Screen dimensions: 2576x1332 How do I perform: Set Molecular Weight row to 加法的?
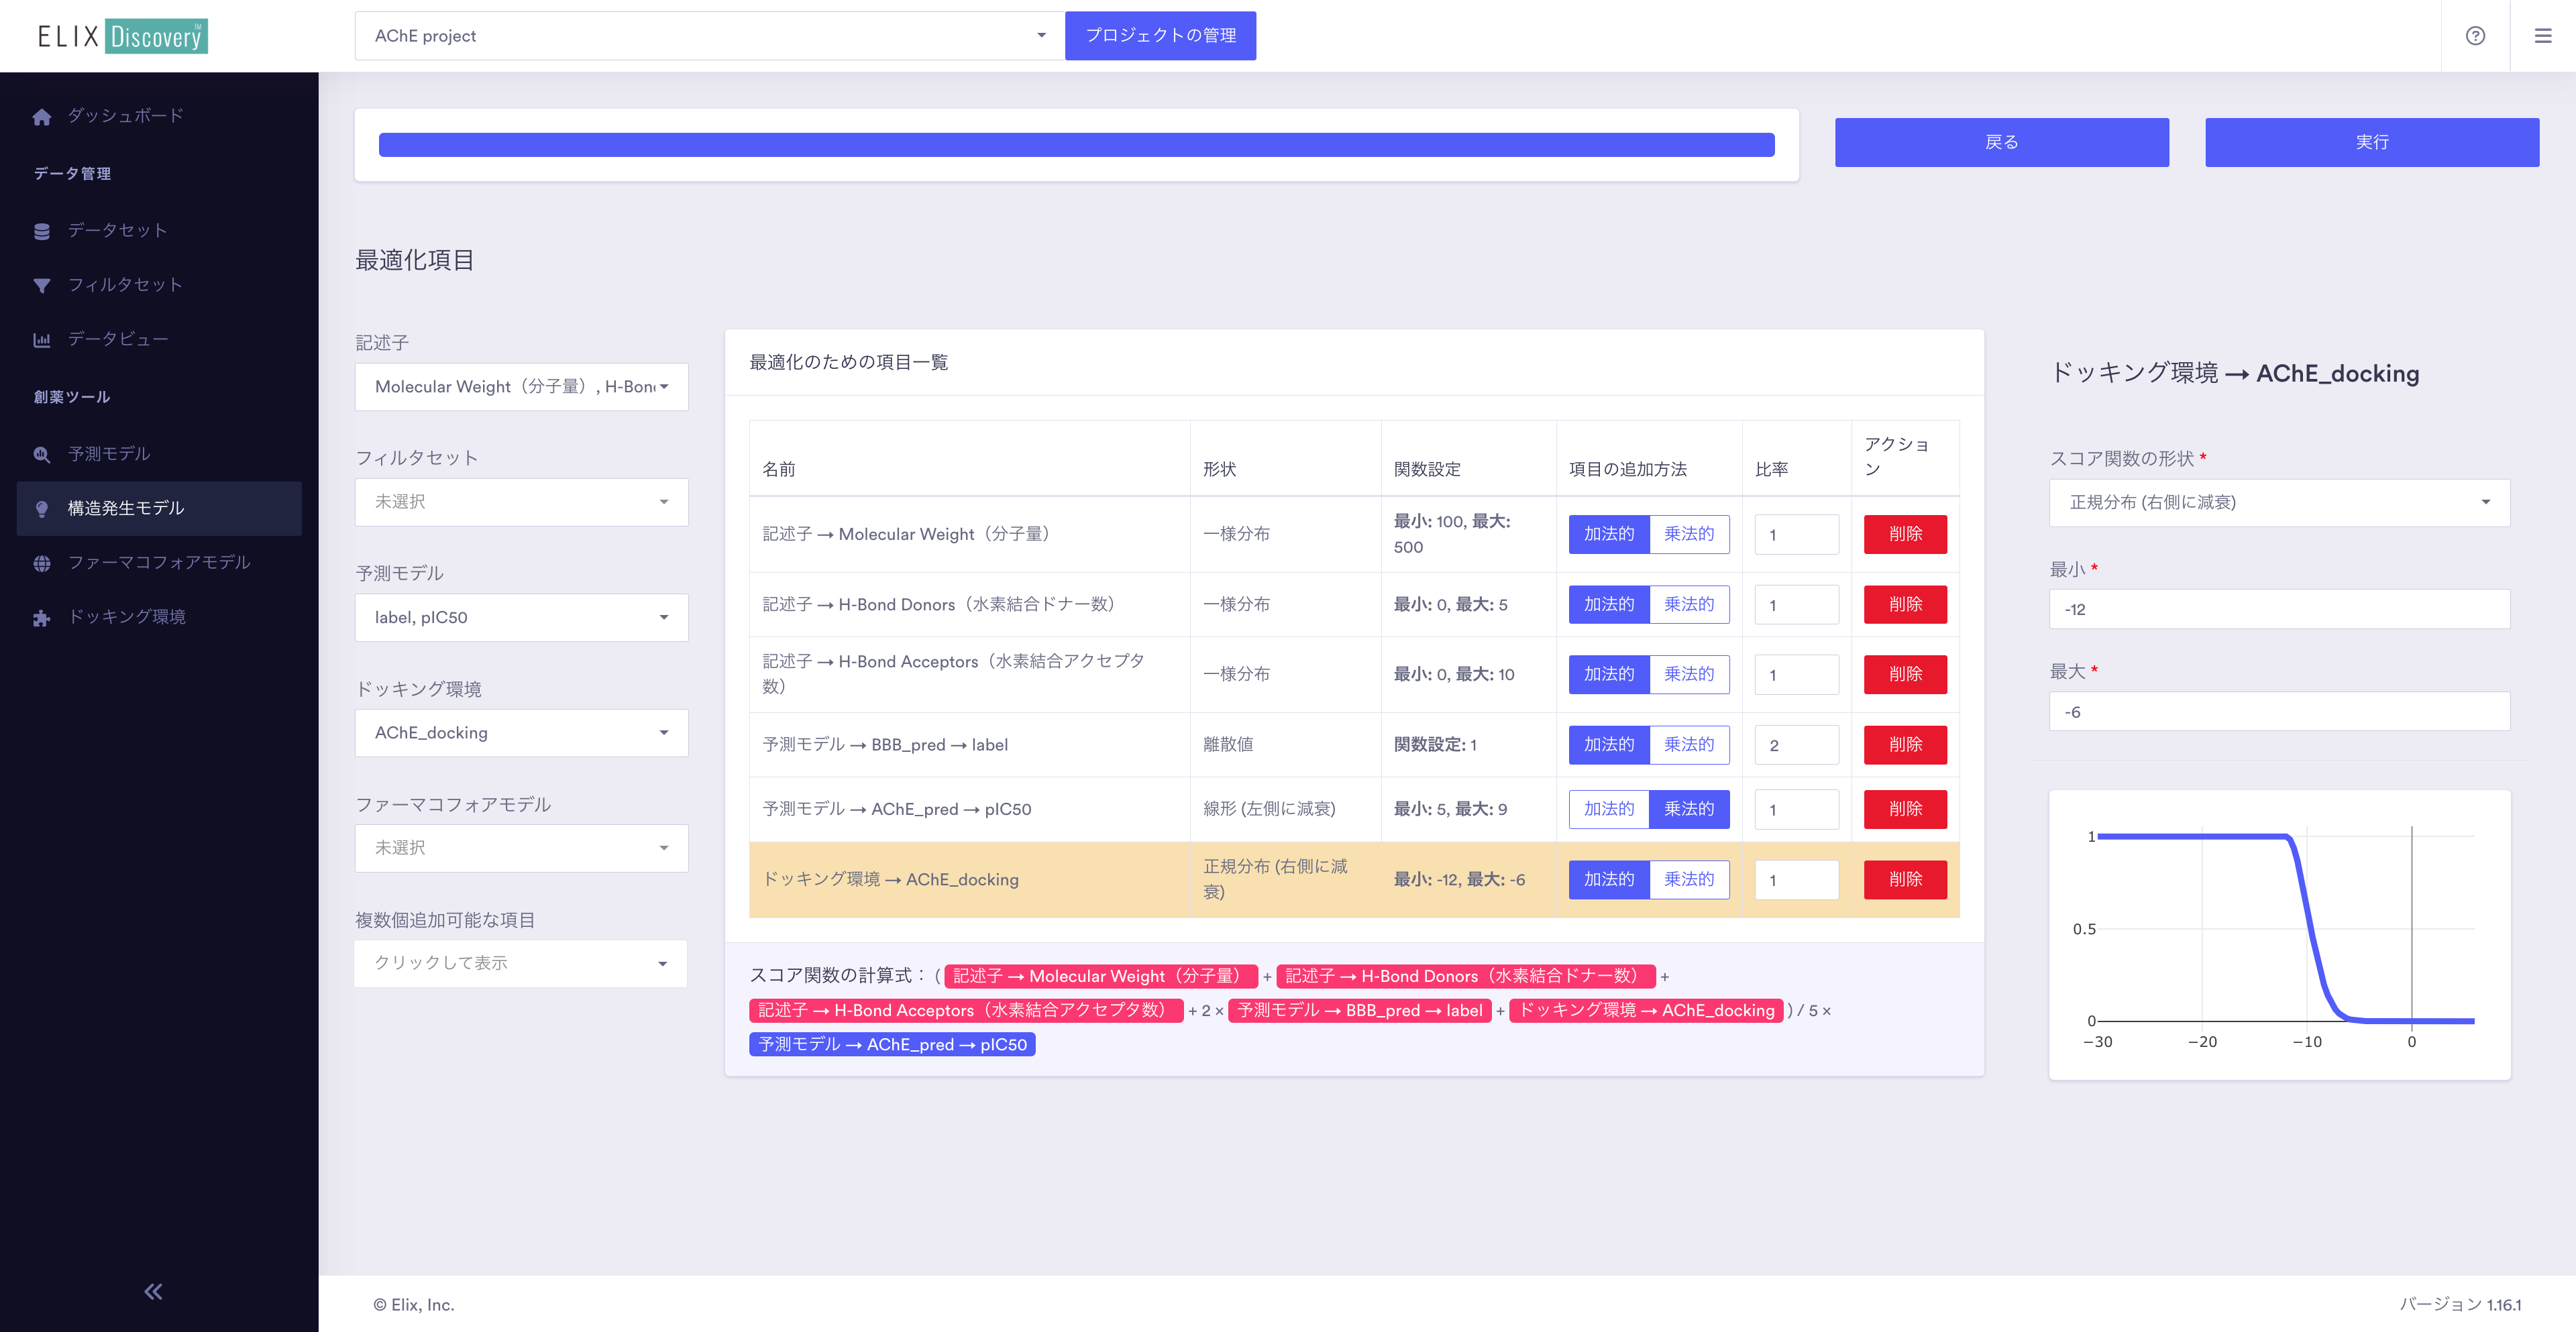tap(1608, 534)
